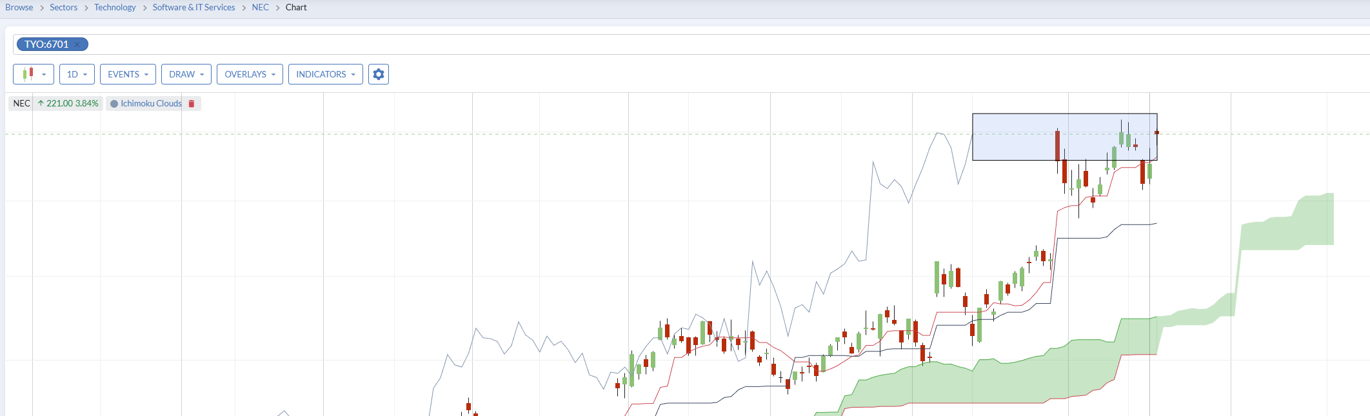The height and width of the screenshot is (416, 1370).
Task: Open the INDICATORS dropdown
Action: [326, 74]
